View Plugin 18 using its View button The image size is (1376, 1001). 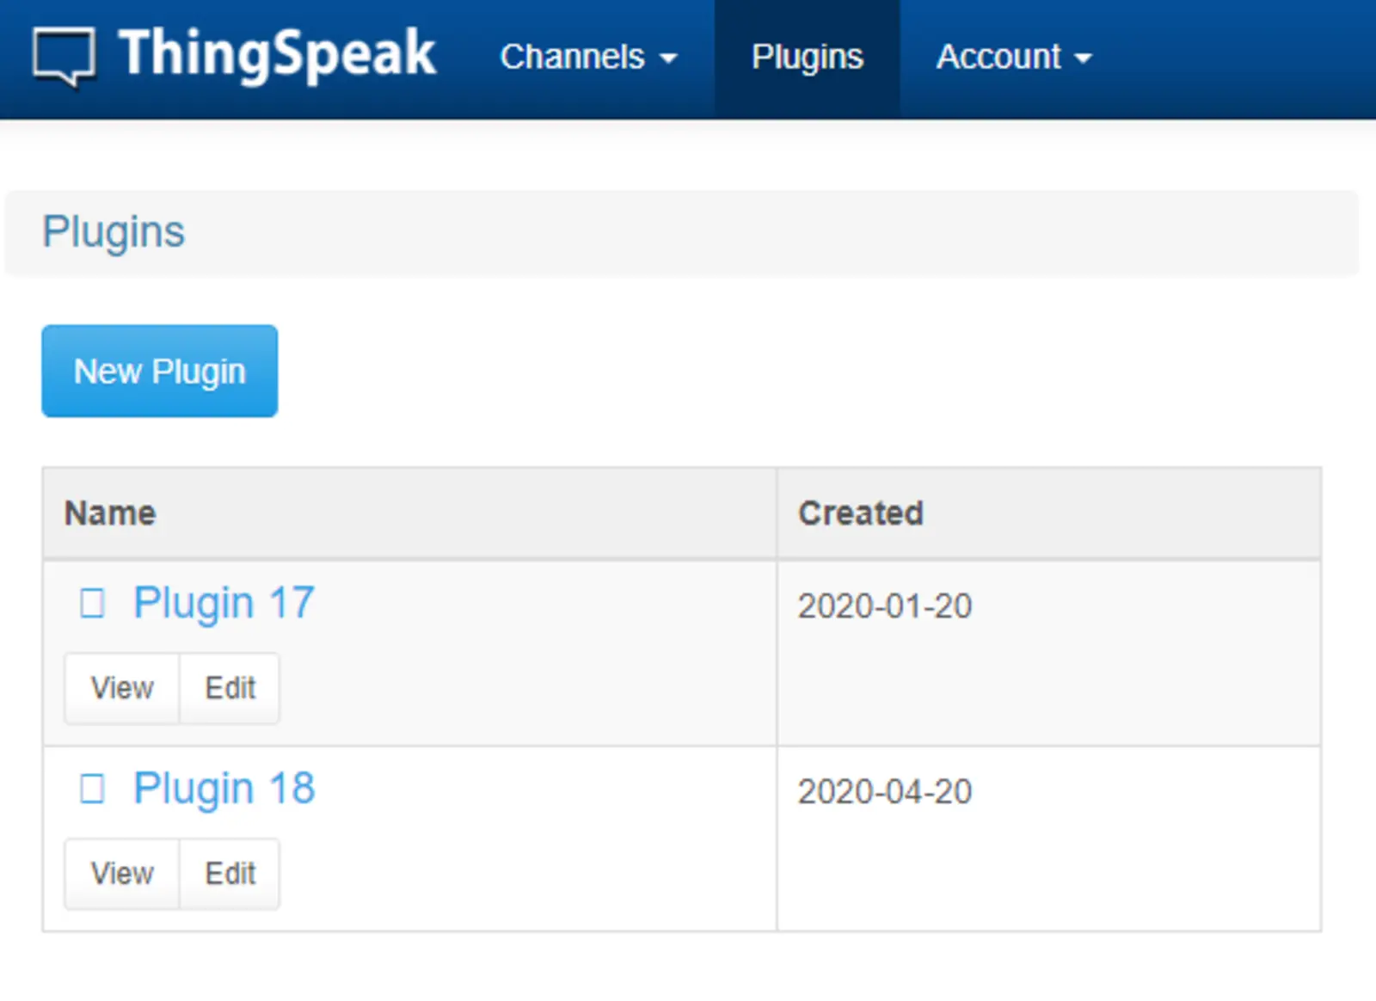tap(122, 874)
